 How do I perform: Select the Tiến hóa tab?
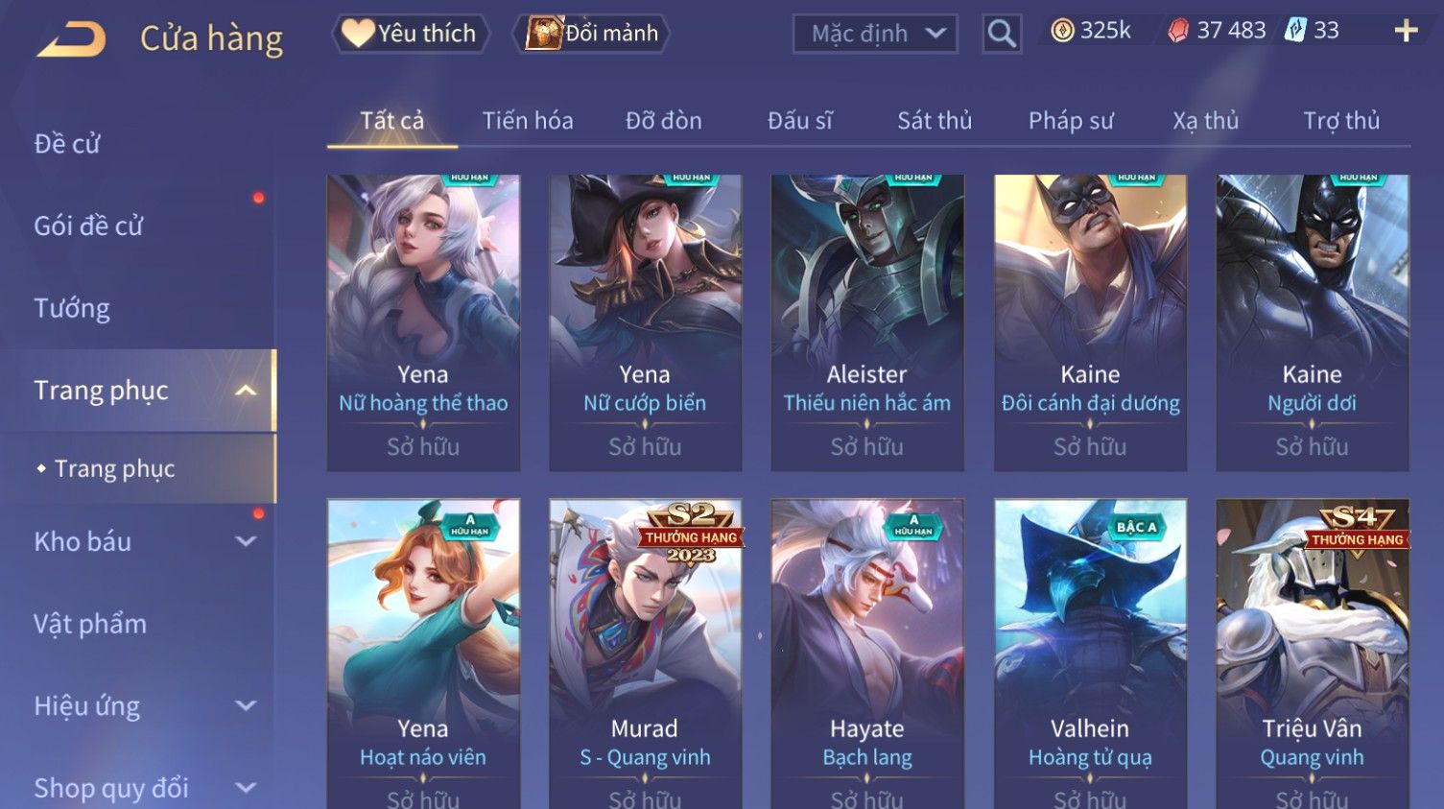coord(528,121)
